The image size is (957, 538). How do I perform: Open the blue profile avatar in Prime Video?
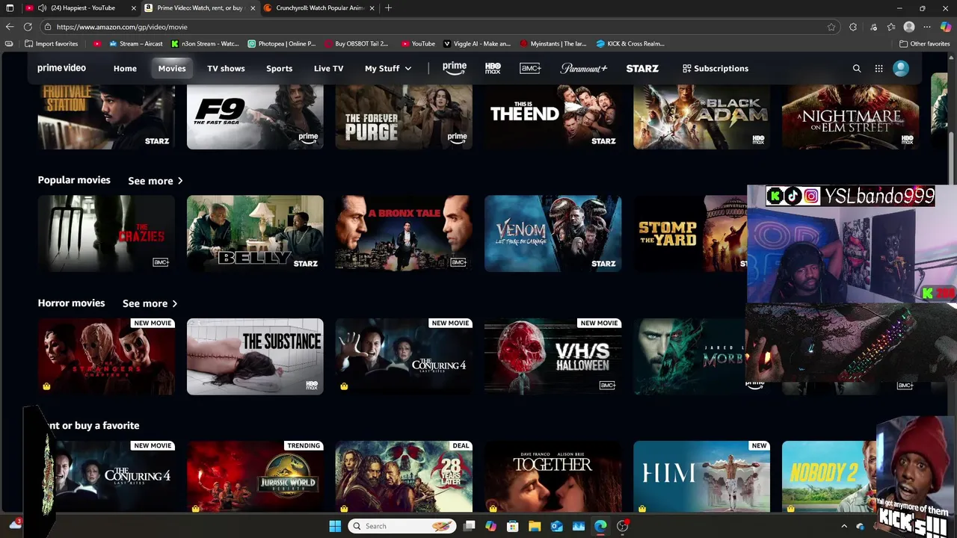point(901,68)
